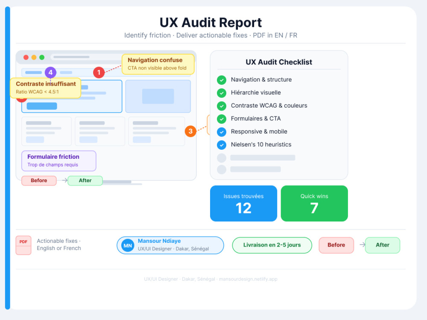Click the yellow dot in mockup browser
The image size is (427, 320).
click(x=34, y=57)
